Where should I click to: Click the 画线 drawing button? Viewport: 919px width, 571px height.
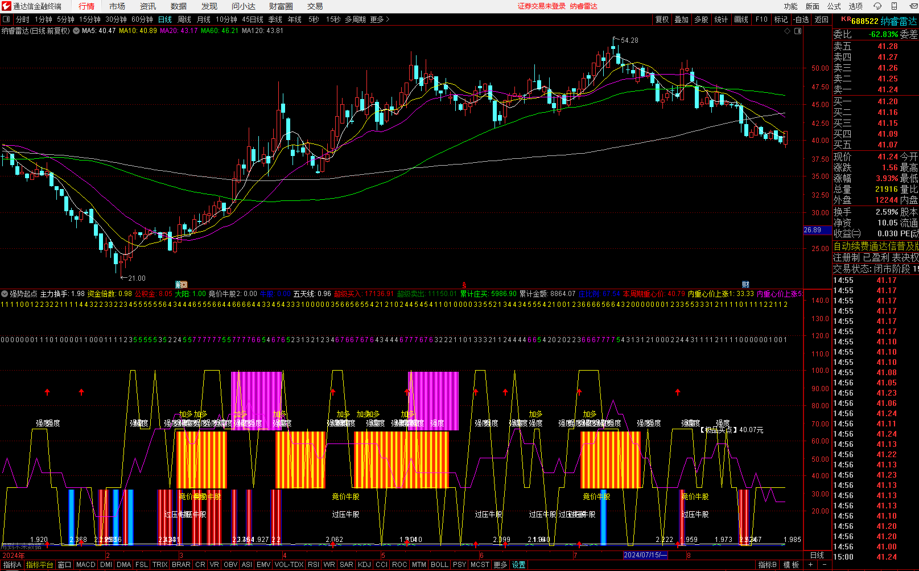741,19
